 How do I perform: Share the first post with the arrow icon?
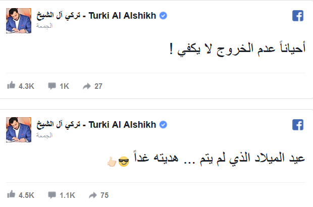point(86,86)
